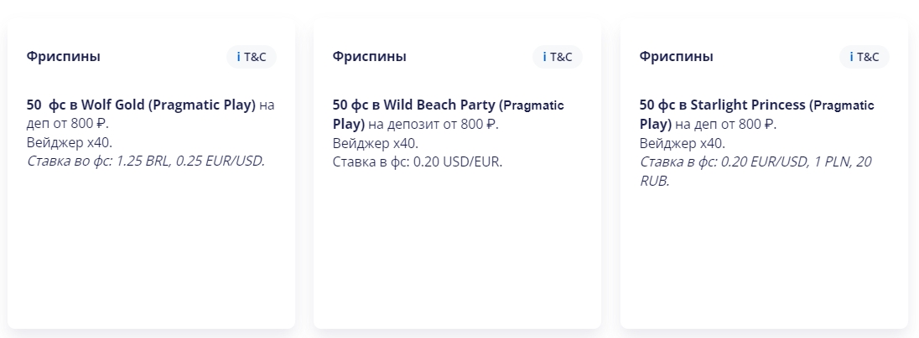Click "на деп от 800 ₽" in the Starlight Princess card
Image resolution: width=919 pixels, height=338 pixels.
726,124
